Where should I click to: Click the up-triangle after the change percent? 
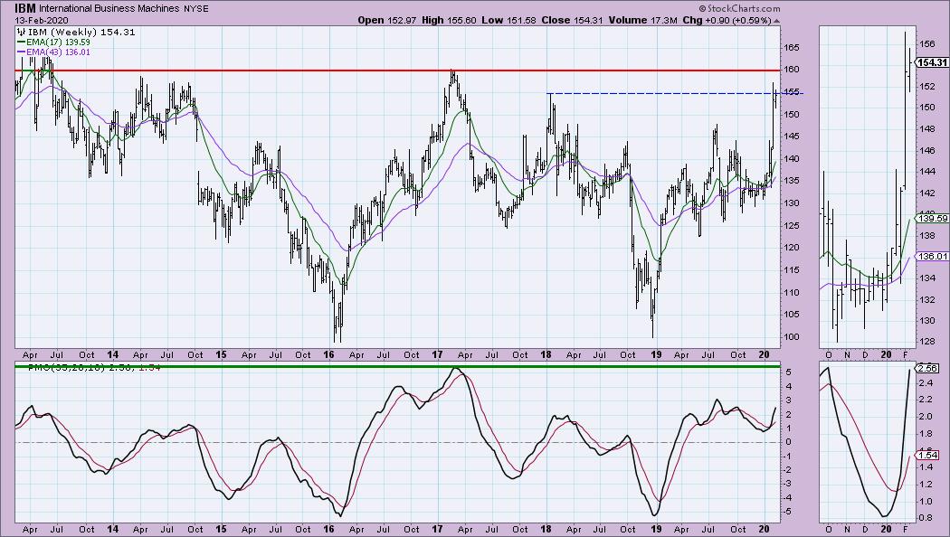[x=776, y=21]
